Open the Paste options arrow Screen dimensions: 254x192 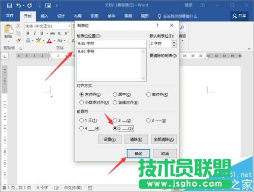tap(9, 41)
